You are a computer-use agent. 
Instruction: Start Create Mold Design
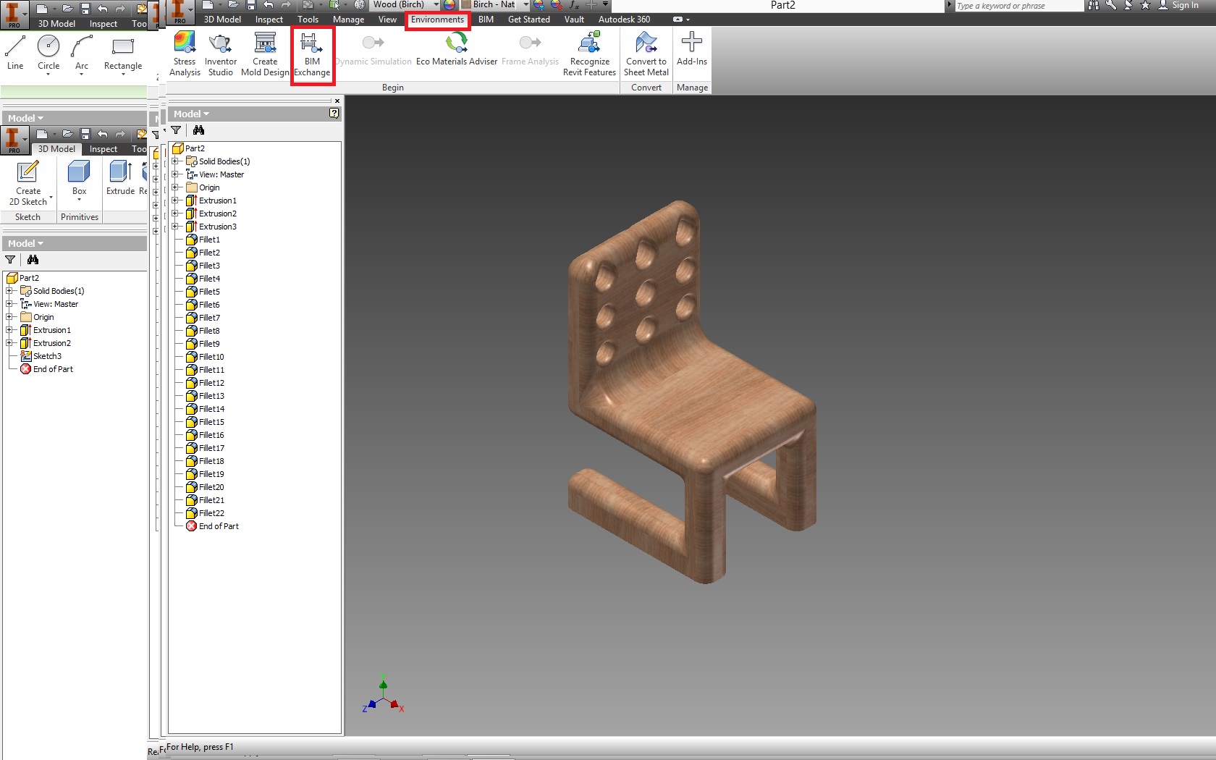(265, 54)
